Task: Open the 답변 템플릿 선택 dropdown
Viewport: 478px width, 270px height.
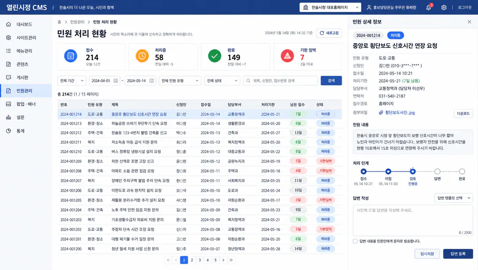Action: pyautogui.click(x=454, y=198)
